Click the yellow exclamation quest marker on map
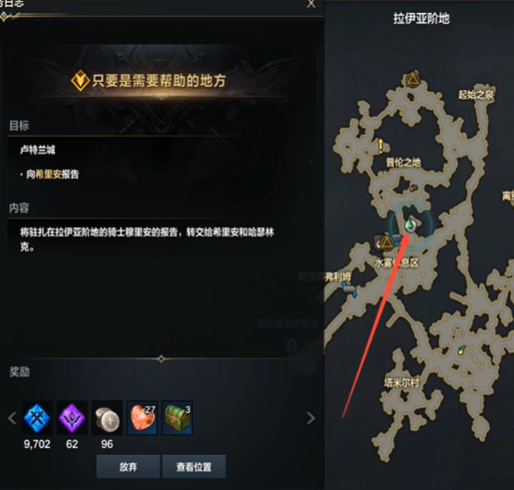Screen dimensions: 514x490 point(380,146)
